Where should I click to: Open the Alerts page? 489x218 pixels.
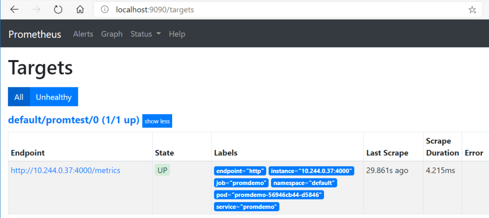tap(83, 34)
